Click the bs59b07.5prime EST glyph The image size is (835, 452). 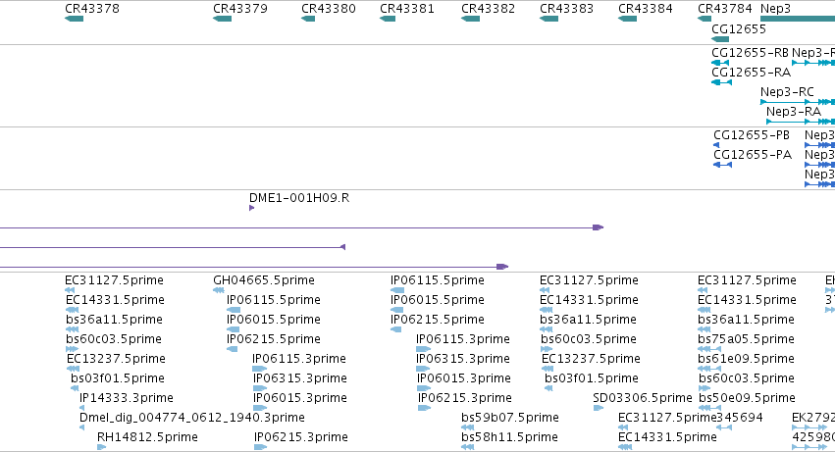coord(468,427)
